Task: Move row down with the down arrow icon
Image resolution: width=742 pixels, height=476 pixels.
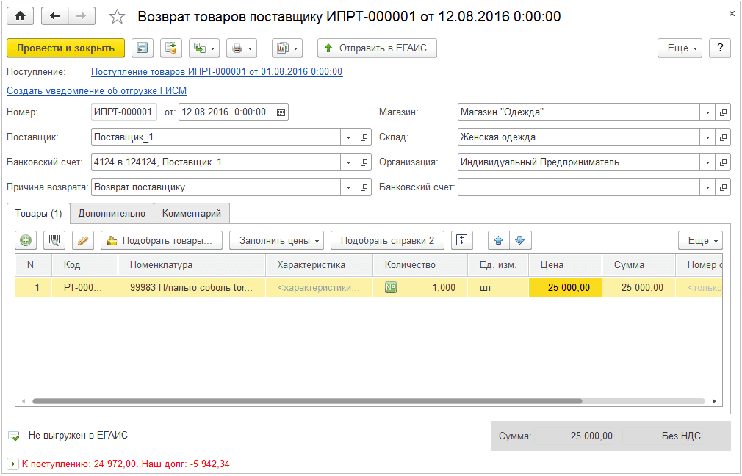Action: 520,240
